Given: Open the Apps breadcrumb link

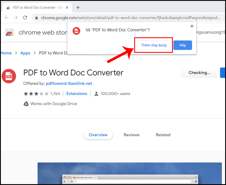Looking at the screenshot, I should tap(25, 53).
